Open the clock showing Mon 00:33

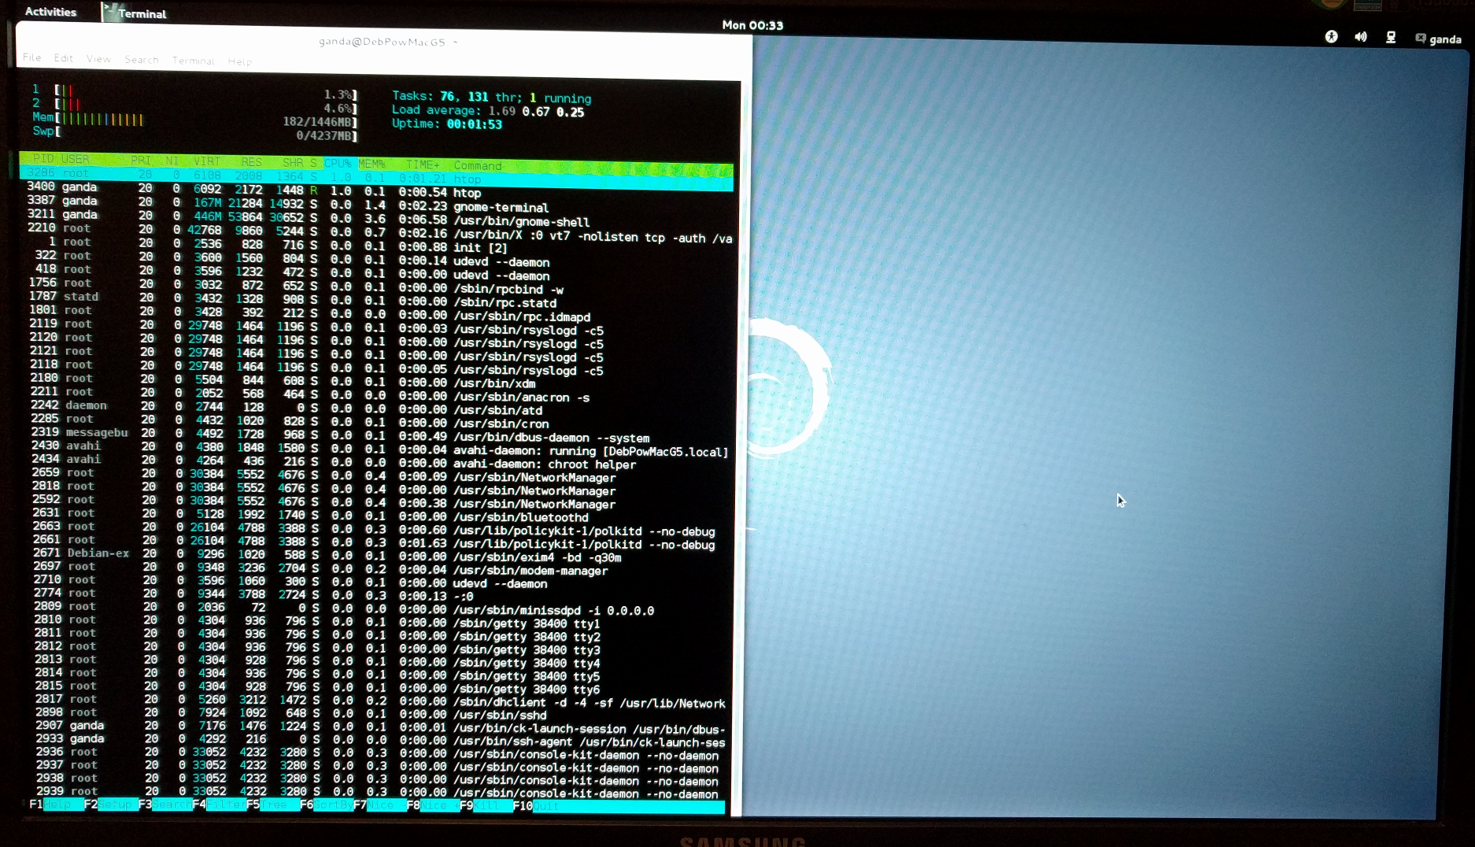[x=752, y=25]
